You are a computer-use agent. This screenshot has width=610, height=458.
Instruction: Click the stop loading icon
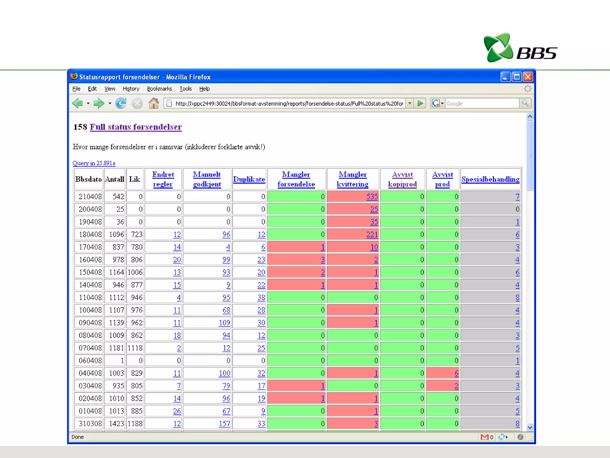[x=137, y=103]
